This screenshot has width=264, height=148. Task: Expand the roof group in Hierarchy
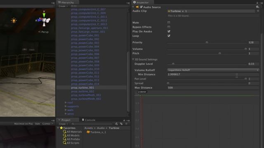(x=66, y=102)
